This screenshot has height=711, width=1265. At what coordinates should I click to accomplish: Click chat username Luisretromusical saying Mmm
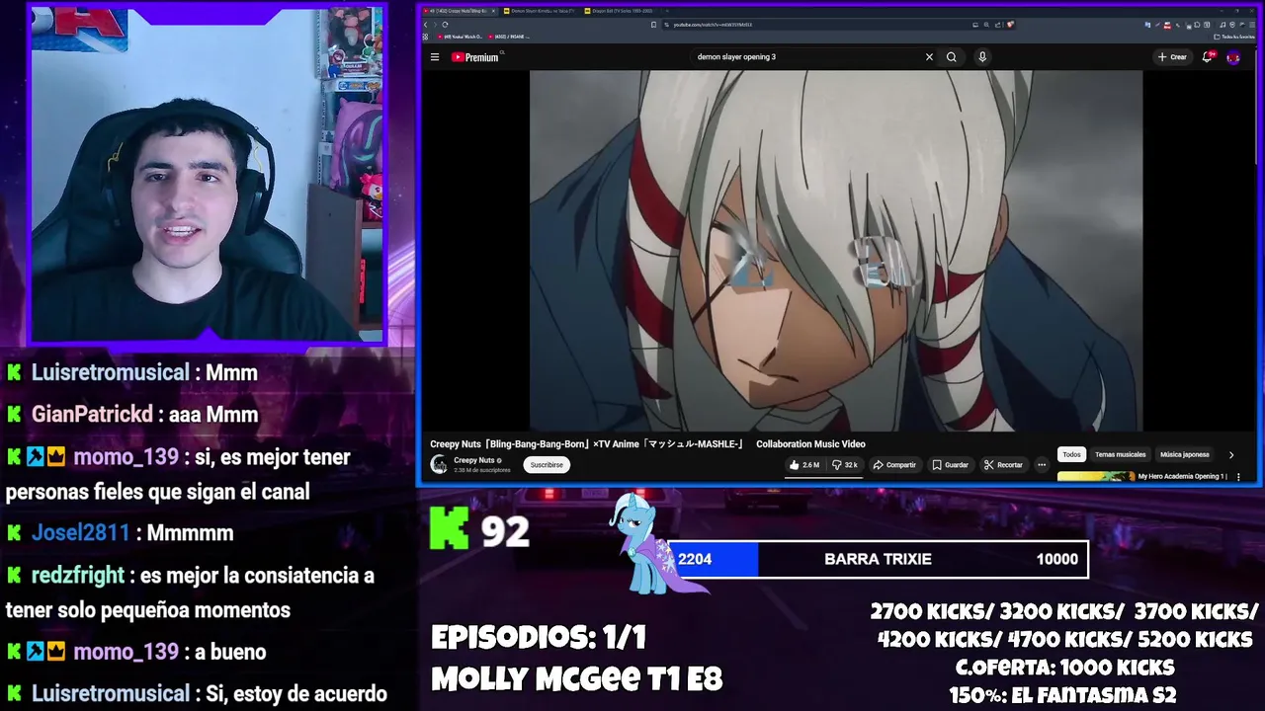[110, 373]
